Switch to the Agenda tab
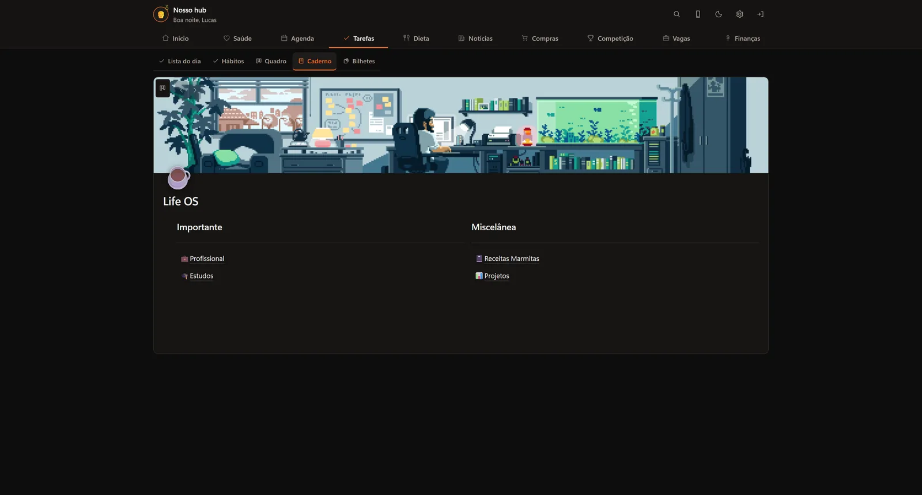 [x=297, y=39]
